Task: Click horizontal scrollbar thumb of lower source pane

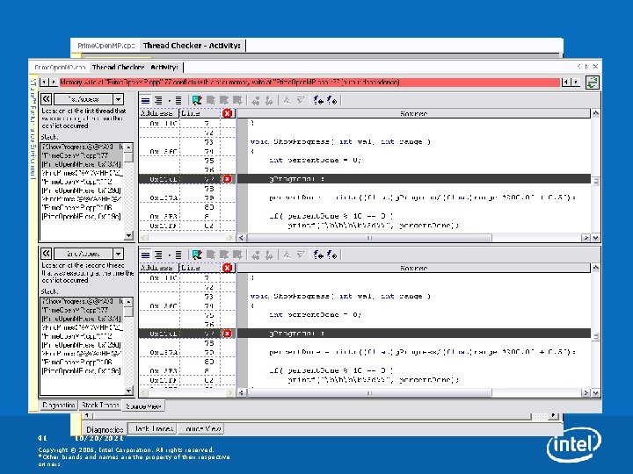Action: tap(369, 392)
